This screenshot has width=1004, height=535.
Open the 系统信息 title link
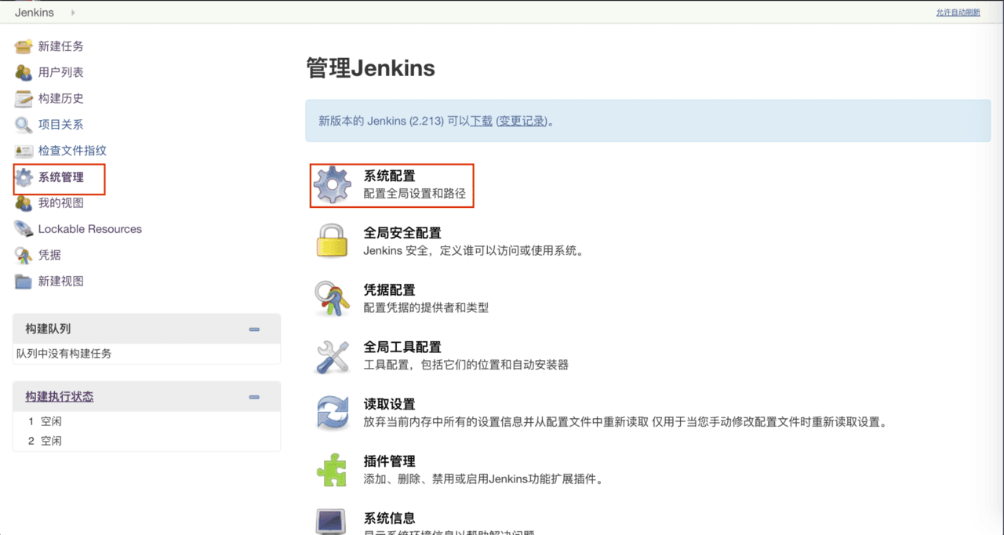pos(389,519)
